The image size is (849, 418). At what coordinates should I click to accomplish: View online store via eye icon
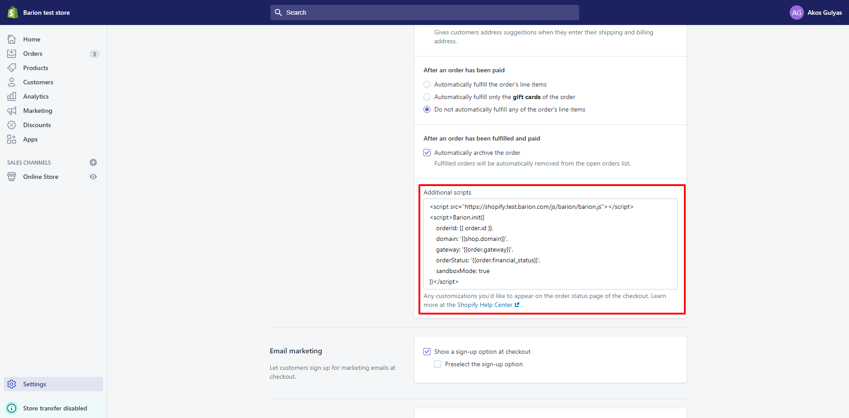[x=93, y=177]
